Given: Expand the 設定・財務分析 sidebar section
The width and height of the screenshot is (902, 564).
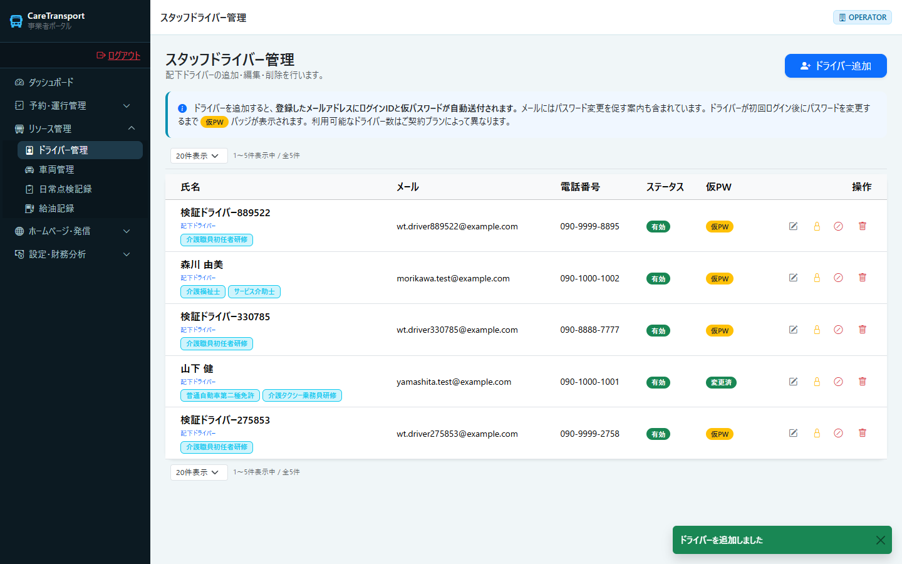Looking at the screenshot, I should point(75,254).
